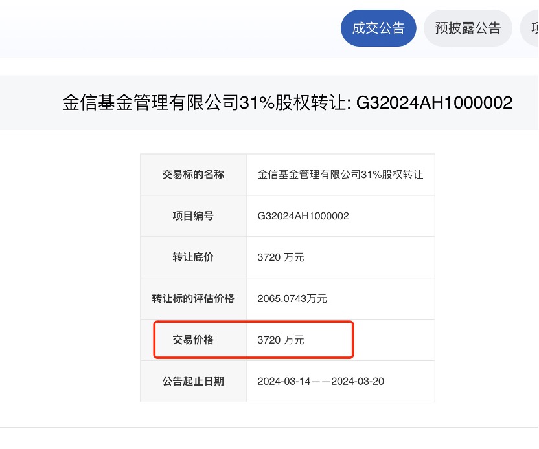Click the start date 2024-03-14
This screenshot has width=539, height=449.
284,381
